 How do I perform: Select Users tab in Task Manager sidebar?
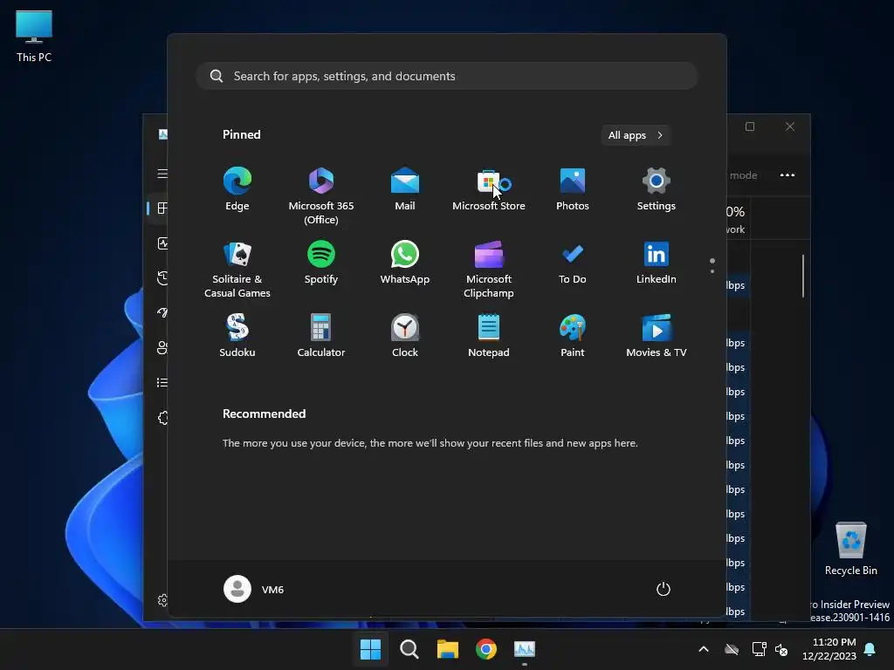pyautogui.click(x=162, y=347)
